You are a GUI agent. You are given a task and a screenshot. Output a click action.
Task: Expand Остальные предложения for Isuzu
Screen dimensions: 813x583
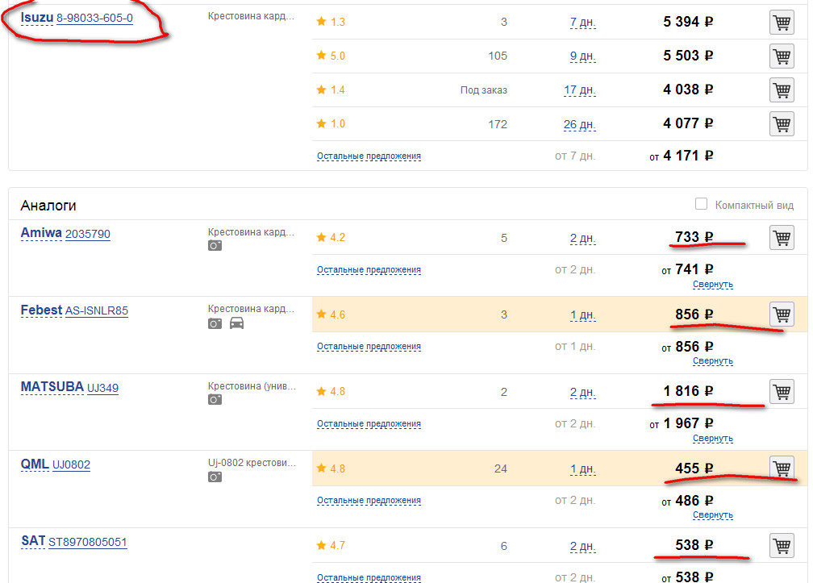(x=369, y=156)
